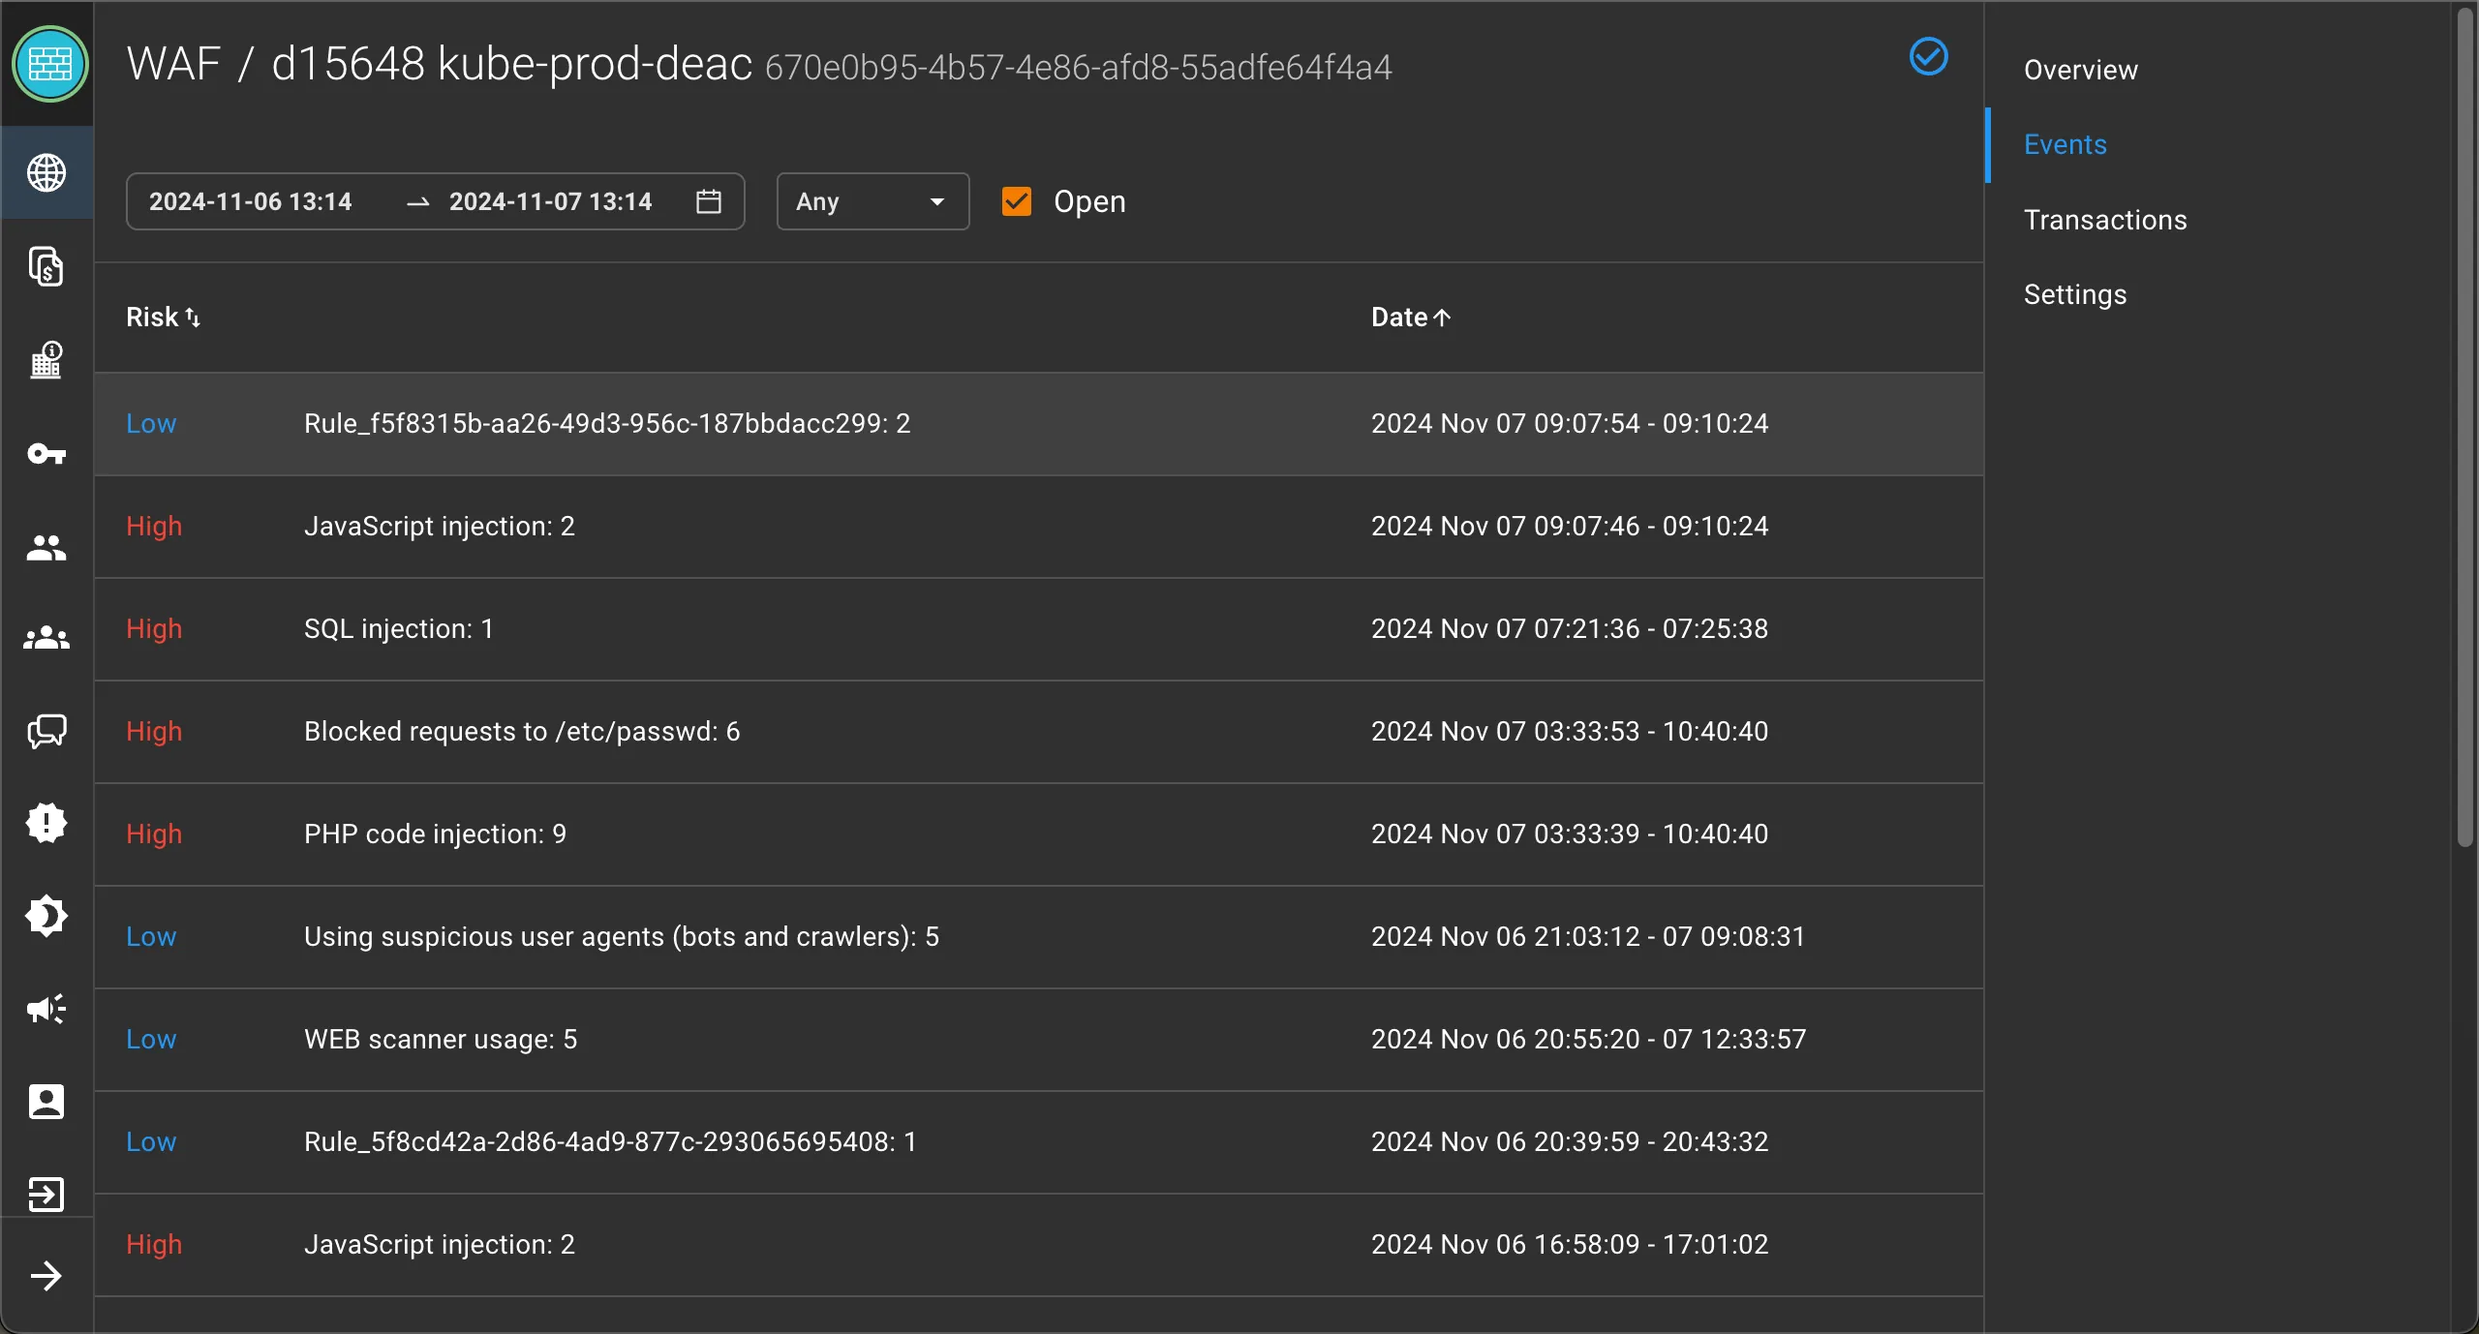Click the start date 2024-11-06 field
2479x1334 pixels.
coord(250,201)
